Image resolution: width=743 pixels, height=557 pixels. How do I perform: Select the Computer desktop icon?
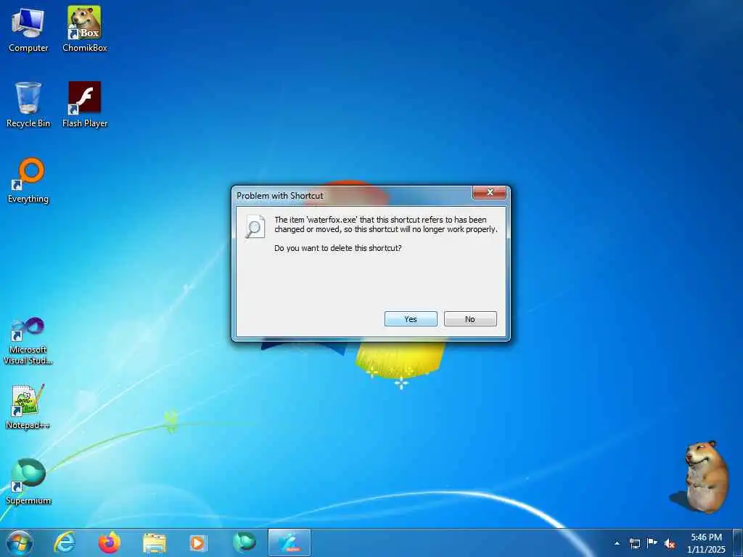coord(28,29)
